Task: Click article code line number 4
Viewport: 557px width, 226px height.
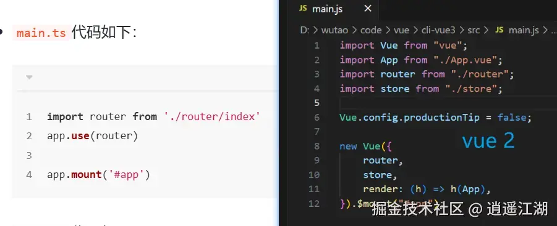Action: click(x=29, y=175)
